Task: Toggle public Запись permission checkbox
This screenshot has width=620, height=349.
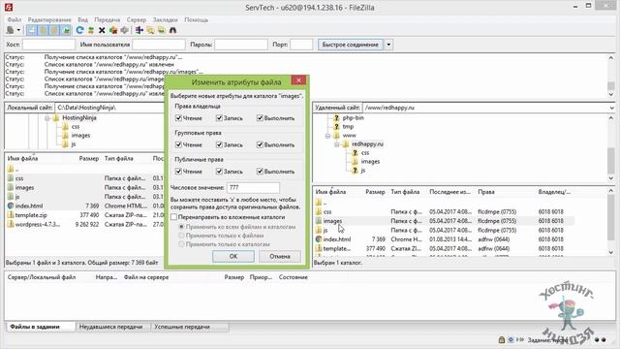Action: coord(219,172)
